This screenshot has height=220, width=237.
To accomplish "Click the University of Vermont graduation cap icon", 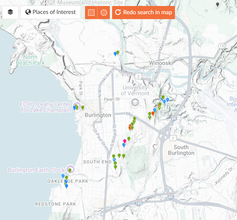I will (x=135, y=102).
